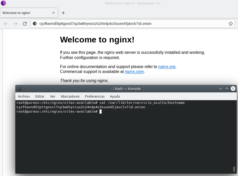Click the '- : bash — Konsole' window title
This screenshot has width=238, height=176.
pyautogui.click(x=126, y=89)
